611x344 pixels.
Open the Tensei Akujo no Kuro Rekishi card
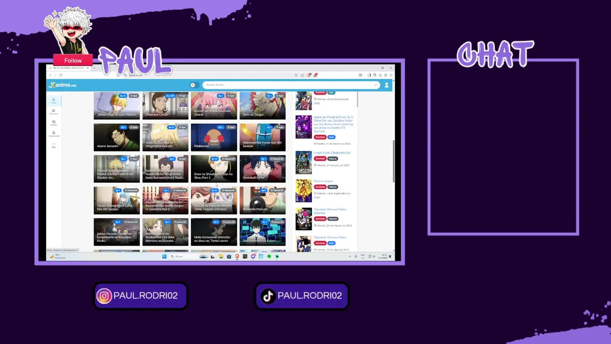[116, 106]
